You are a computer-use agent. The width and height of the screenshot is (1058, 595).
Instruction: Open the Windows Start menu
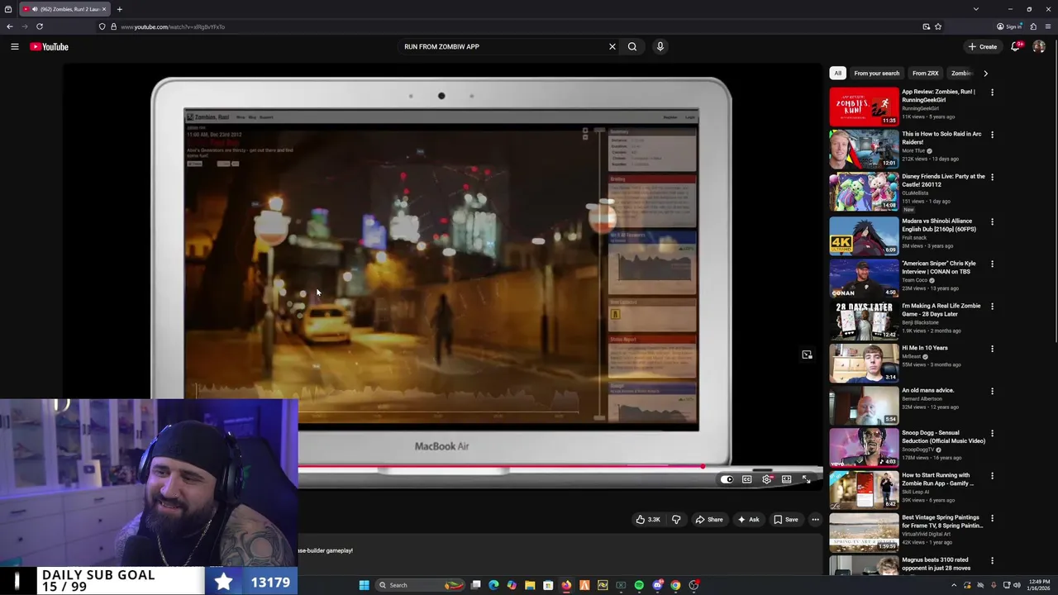364,585
